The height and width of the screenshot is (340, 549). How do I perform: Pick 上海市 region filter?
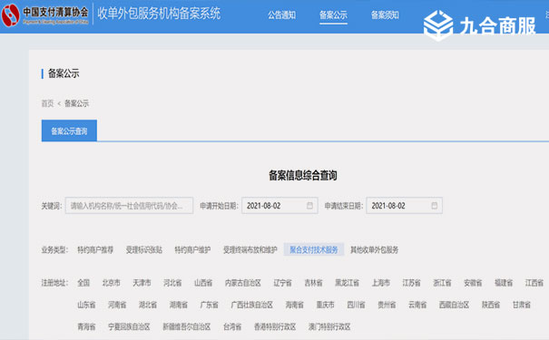point(380,283)
